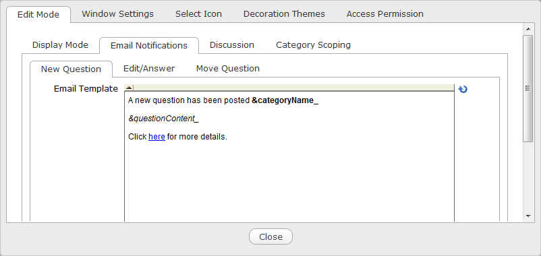Open the Category Scoping sub-tab
This screenshot has width=541, height=256.
[313, 45]
